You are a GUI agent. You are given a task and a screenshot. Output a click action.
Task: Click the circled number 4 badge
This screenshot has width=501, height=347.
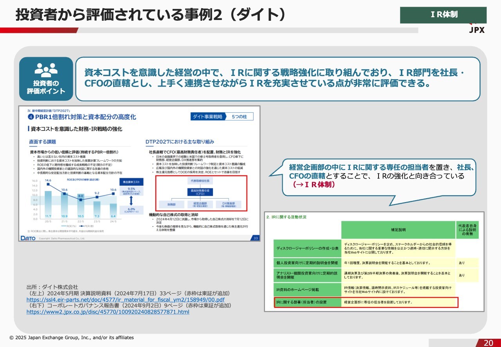pos(29,117)
